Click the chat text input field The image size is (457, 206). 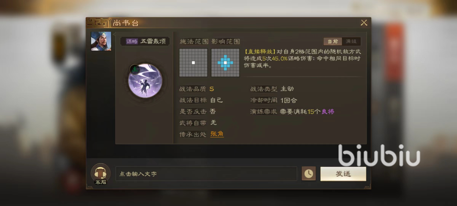(x=206, y=174)
